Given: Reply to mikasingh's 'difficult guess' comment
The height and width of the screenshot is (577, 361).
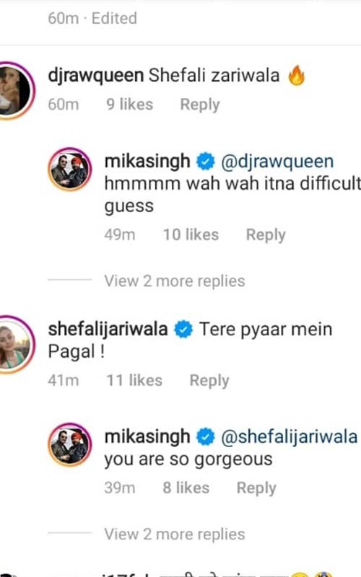Looking at the screenshot, I should tap(266, 235).
